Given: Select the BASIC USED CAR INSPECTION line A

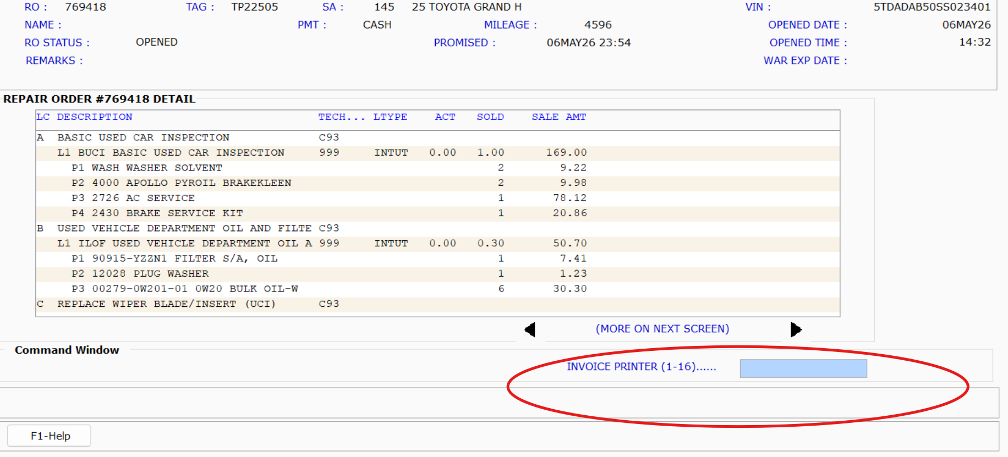Looking at the screenshot, I should (437, 137).
